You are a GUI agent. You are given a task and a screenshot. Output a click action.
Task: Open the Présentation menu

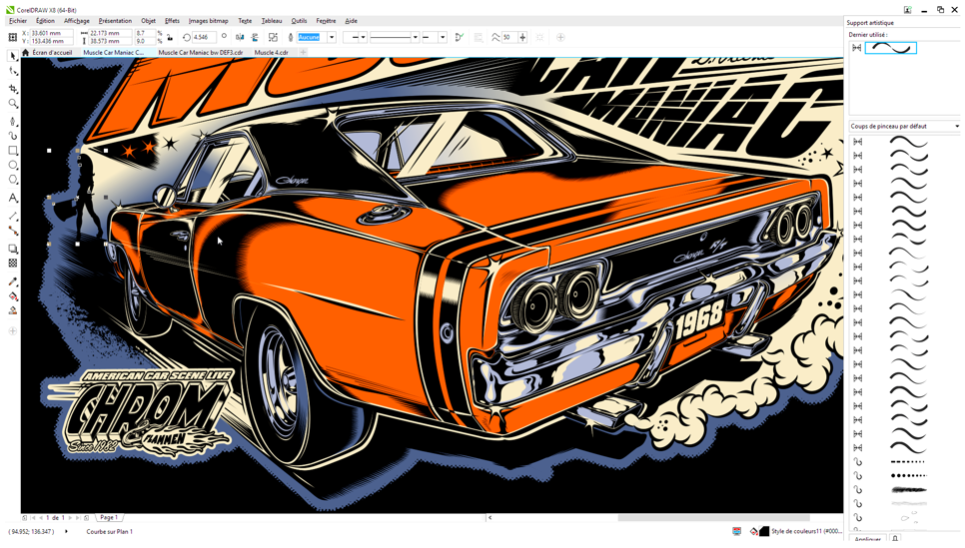pos(115,21)
